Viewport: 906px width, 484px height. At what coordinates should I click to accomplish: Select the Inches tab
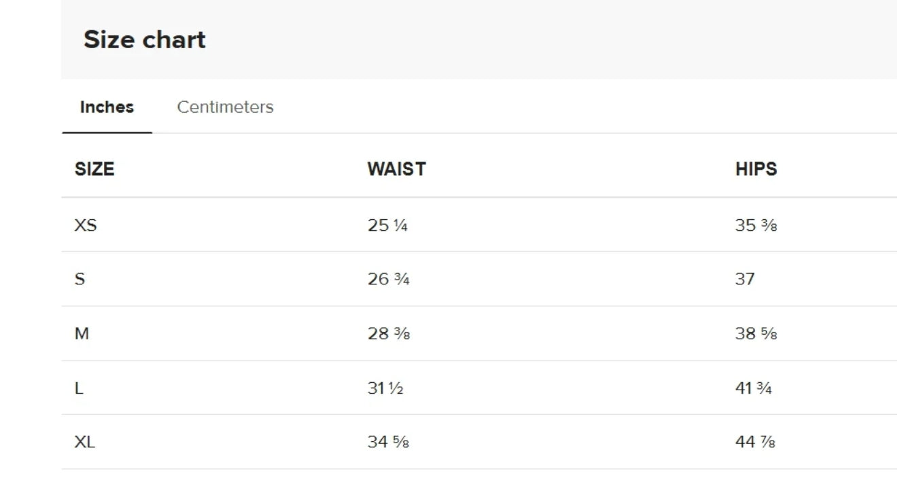(x=107, y=107)
